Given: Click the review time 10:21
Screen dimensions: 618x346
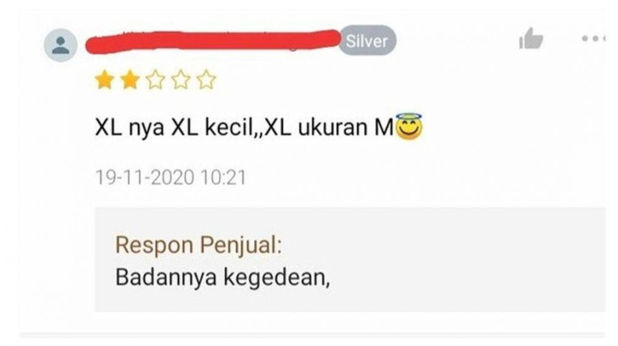Looking at the screenshot, I should coord(223,178).
